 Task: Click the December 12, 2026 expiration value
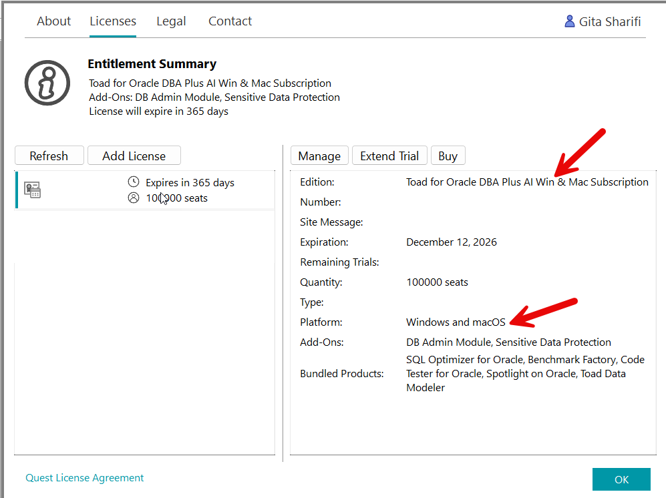click(452, 242)
